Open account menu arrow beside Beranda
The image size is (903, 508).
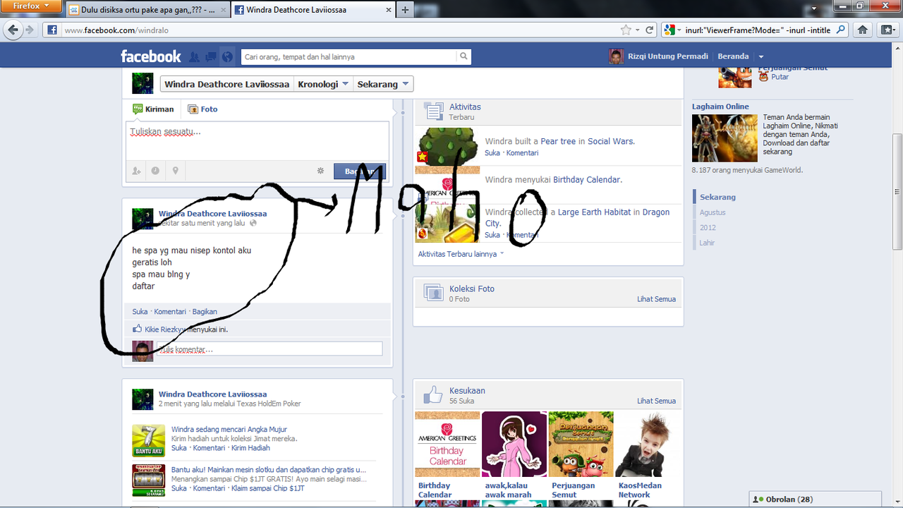coord(761,57)
